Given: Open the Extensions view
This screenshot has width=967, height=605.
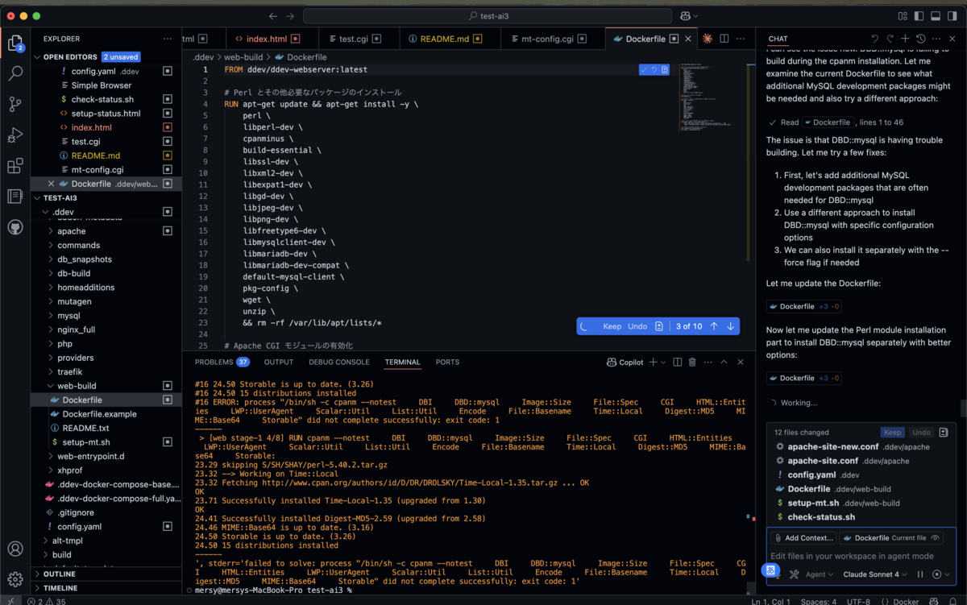Looking at the screenshot, I should point(15,166).
